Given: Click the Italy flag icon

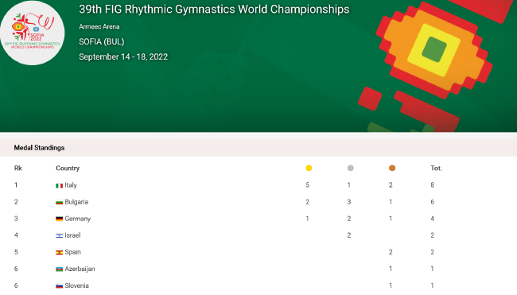Looking at the screenshot, I should (60, 185).
